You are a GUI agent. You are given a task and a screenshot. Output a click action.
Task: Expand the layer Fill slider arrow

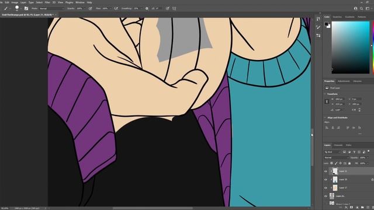pos(368,163)
